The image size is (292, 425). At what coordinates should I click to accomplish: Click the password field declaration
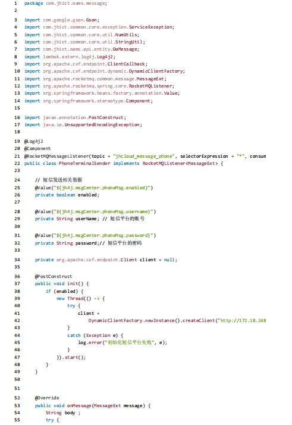pyautogui.click(x=67, y=243)
